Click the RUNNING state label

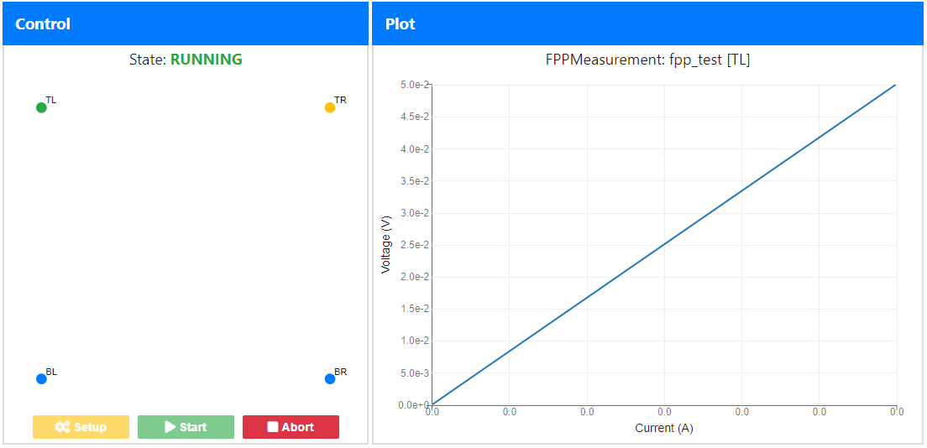coord(207,59)
